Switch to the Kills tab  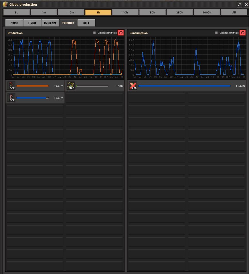pyautogui.click(x=86, y=23)
